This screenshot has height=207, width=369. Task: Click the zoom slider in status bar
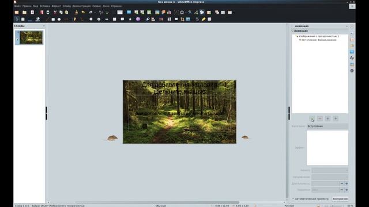pos(333,206)
